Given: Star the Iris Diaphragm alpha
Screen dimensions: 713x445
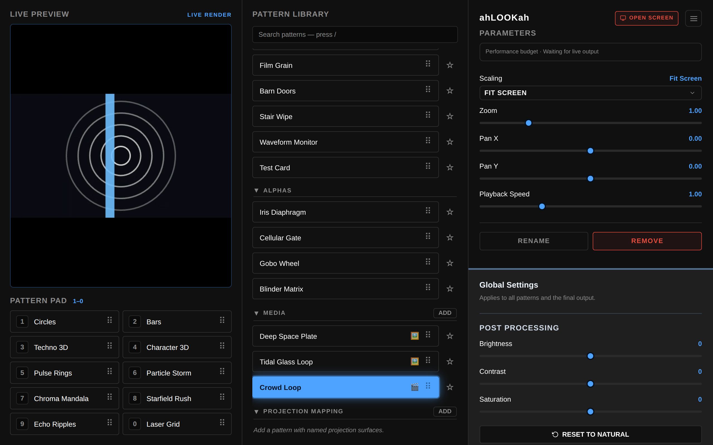Looking at the screenshot, I should click(x=450, y=212).
